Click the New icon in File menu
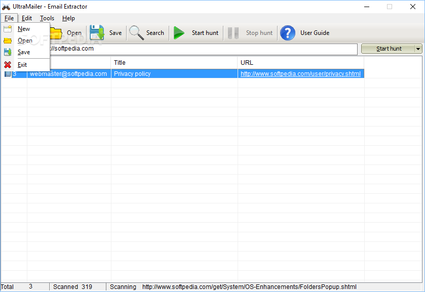Viewport: 425px width, 292px height. 8,29
